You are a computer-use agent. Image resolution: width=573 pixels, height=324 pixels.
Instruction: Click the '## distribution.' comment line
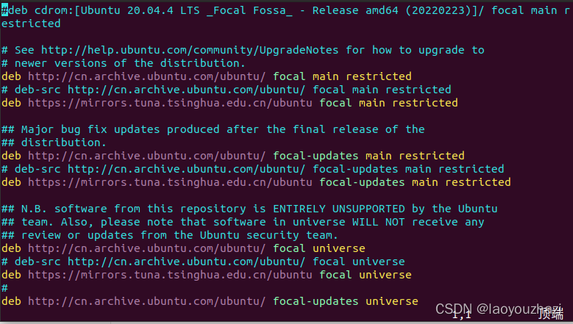(x=54, y=143)
